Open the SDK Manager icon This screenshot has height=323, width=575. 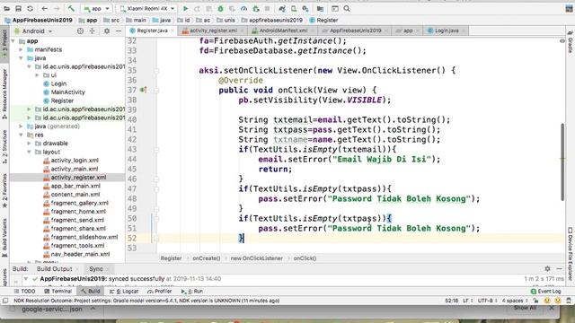[305, 8]
